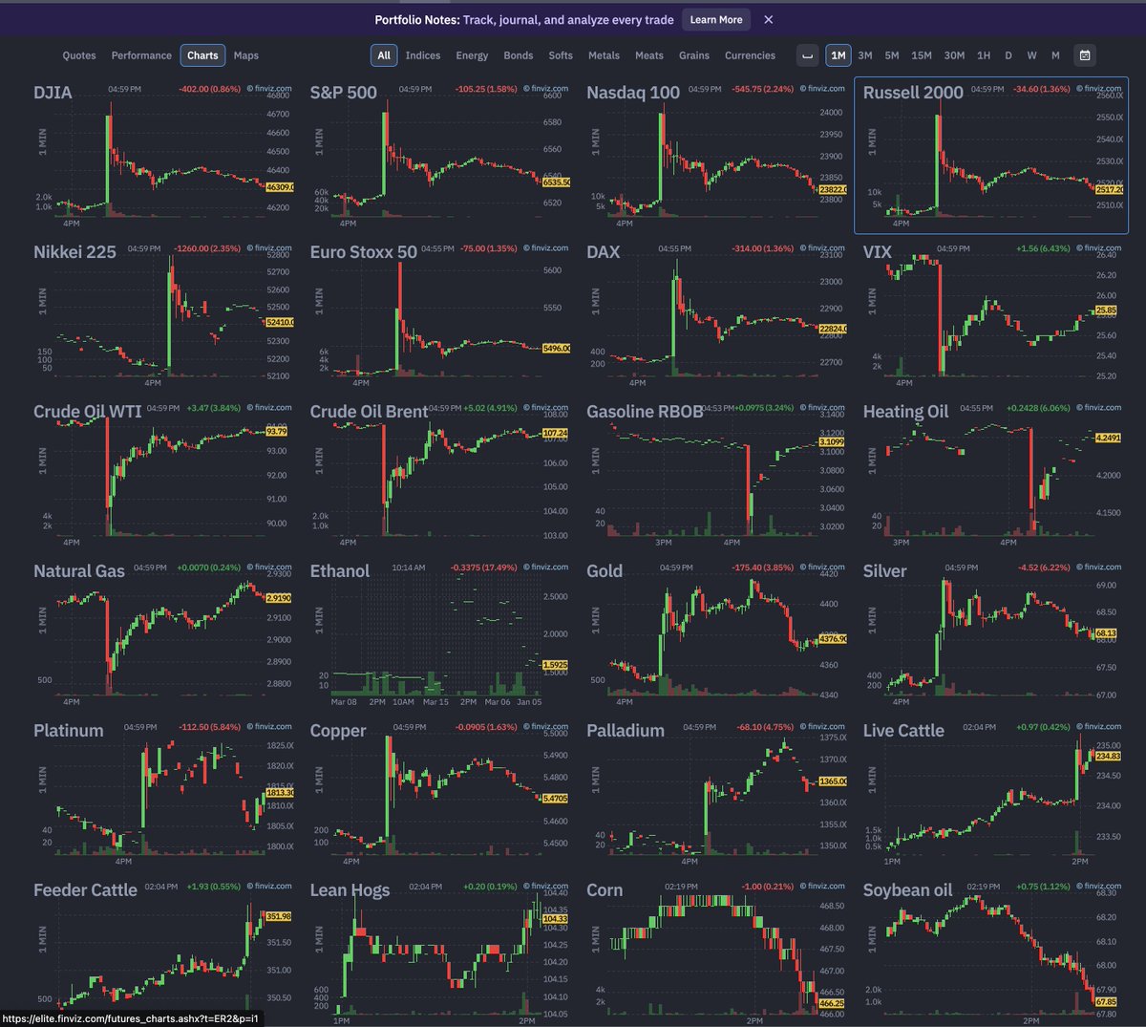
Task: Open the Quotes tab
Action: 79,55
